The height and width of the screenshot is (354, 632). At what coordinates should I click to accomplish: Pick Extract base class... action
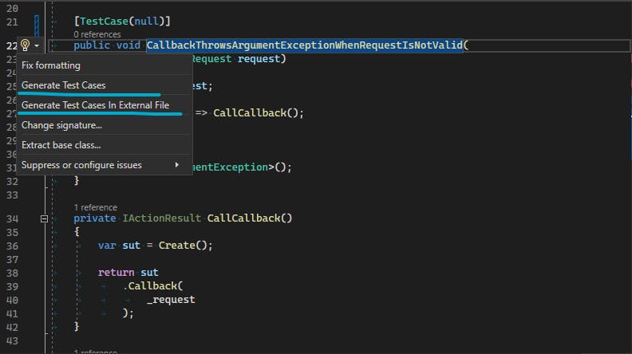tap(61, 145)
